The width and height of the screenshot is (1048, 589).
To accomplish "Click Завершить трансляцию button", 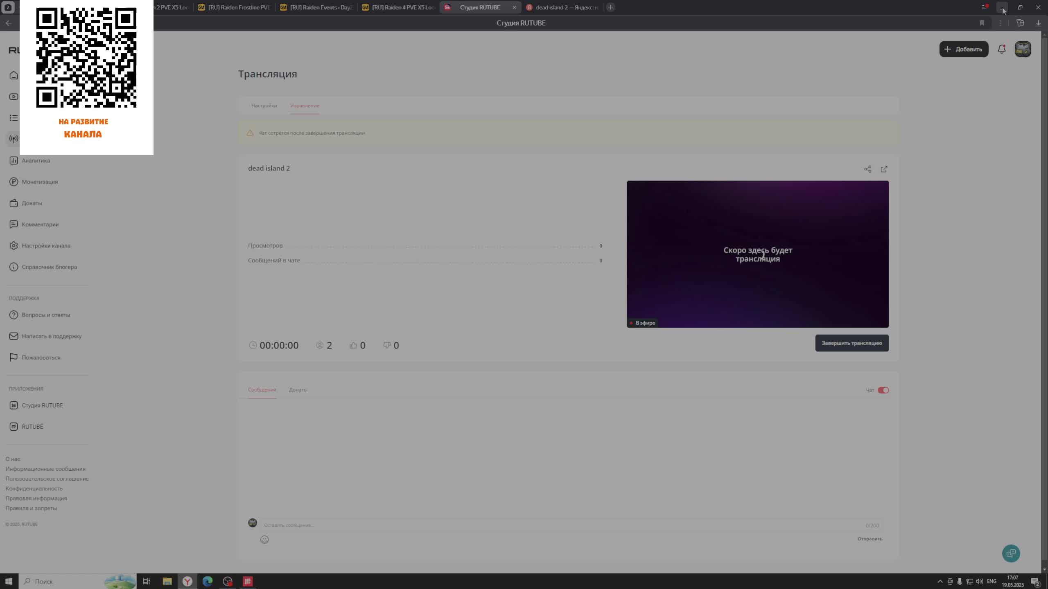I will [851, 343].
